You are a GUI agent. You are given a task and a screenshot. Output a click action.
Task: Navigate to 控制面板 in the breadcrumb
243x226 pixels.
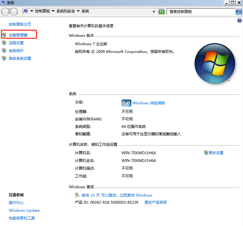coord(42,11)
